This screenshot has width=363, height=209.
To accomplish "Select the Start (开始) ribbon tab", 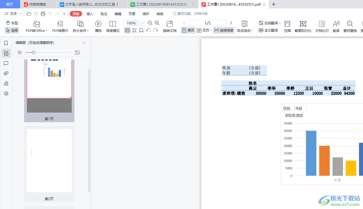I will click(76, 14).
